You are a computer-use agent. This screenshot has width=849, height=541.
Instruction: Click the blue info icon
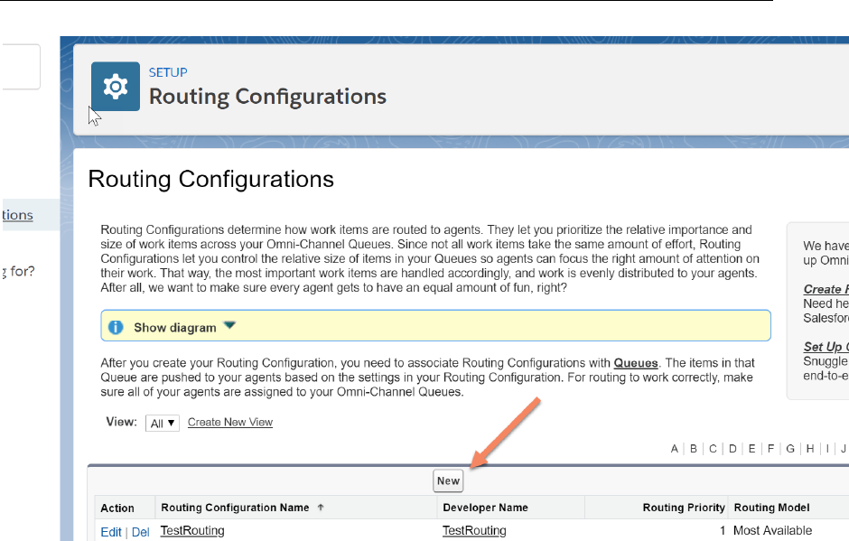coord(116,327)
